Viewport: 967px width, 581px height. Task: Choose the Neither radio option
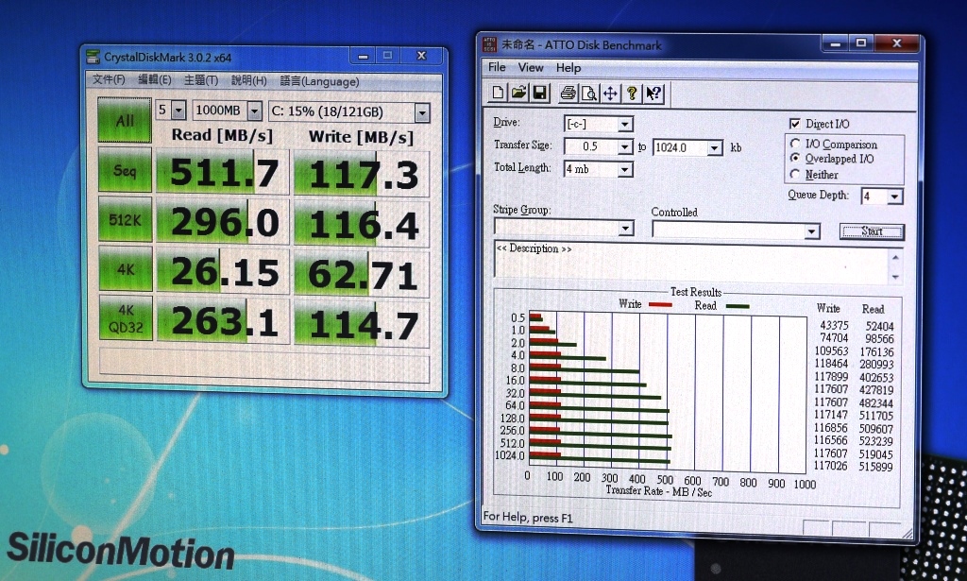(795, 175)
